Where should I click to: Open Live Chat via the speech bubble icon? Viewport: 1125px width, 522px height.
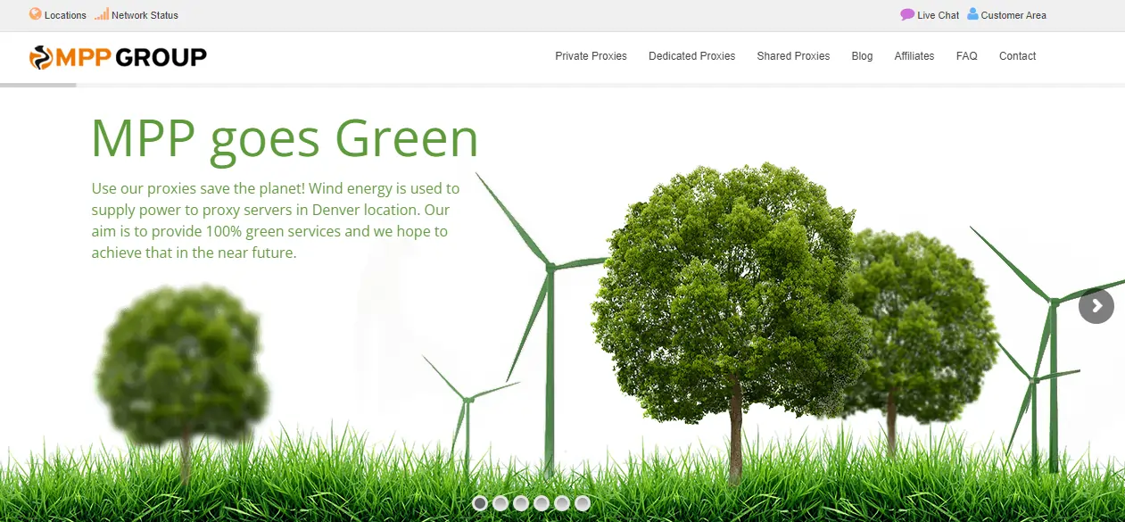(907, 14)
